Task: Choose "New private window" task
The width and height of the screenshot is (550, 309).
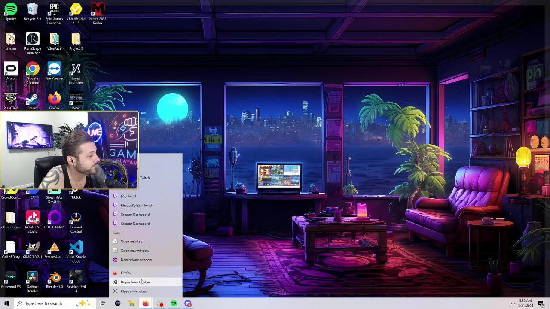Action: click(146, 260)
